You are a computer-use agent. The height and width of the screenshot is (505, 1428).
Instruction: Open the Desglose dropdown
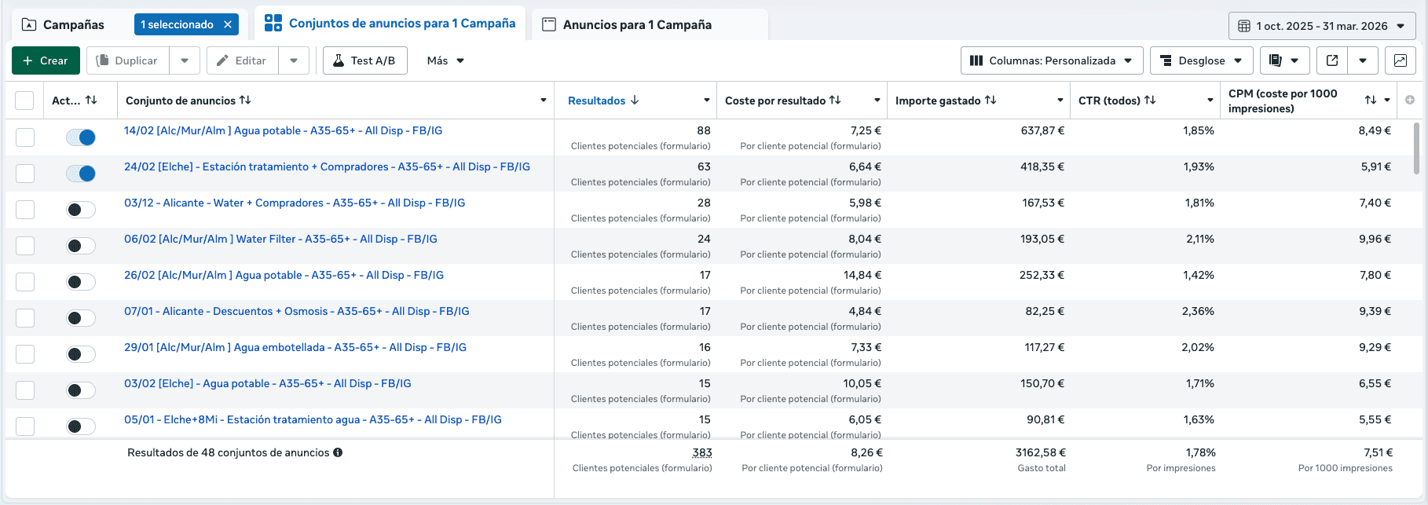pos(1201,60)
